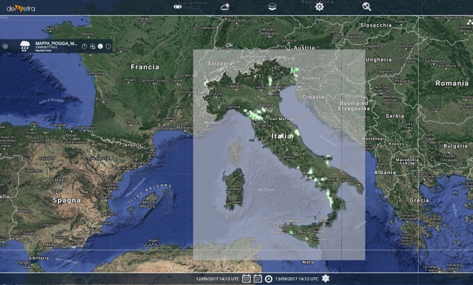Open settings via the gear icon
473x285 pixels.
[x=319, y=6]
